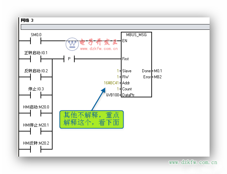Viewport: 227px width, 174px height.
Task: Click the RW parameter value 1
Action: coord(118,77)
